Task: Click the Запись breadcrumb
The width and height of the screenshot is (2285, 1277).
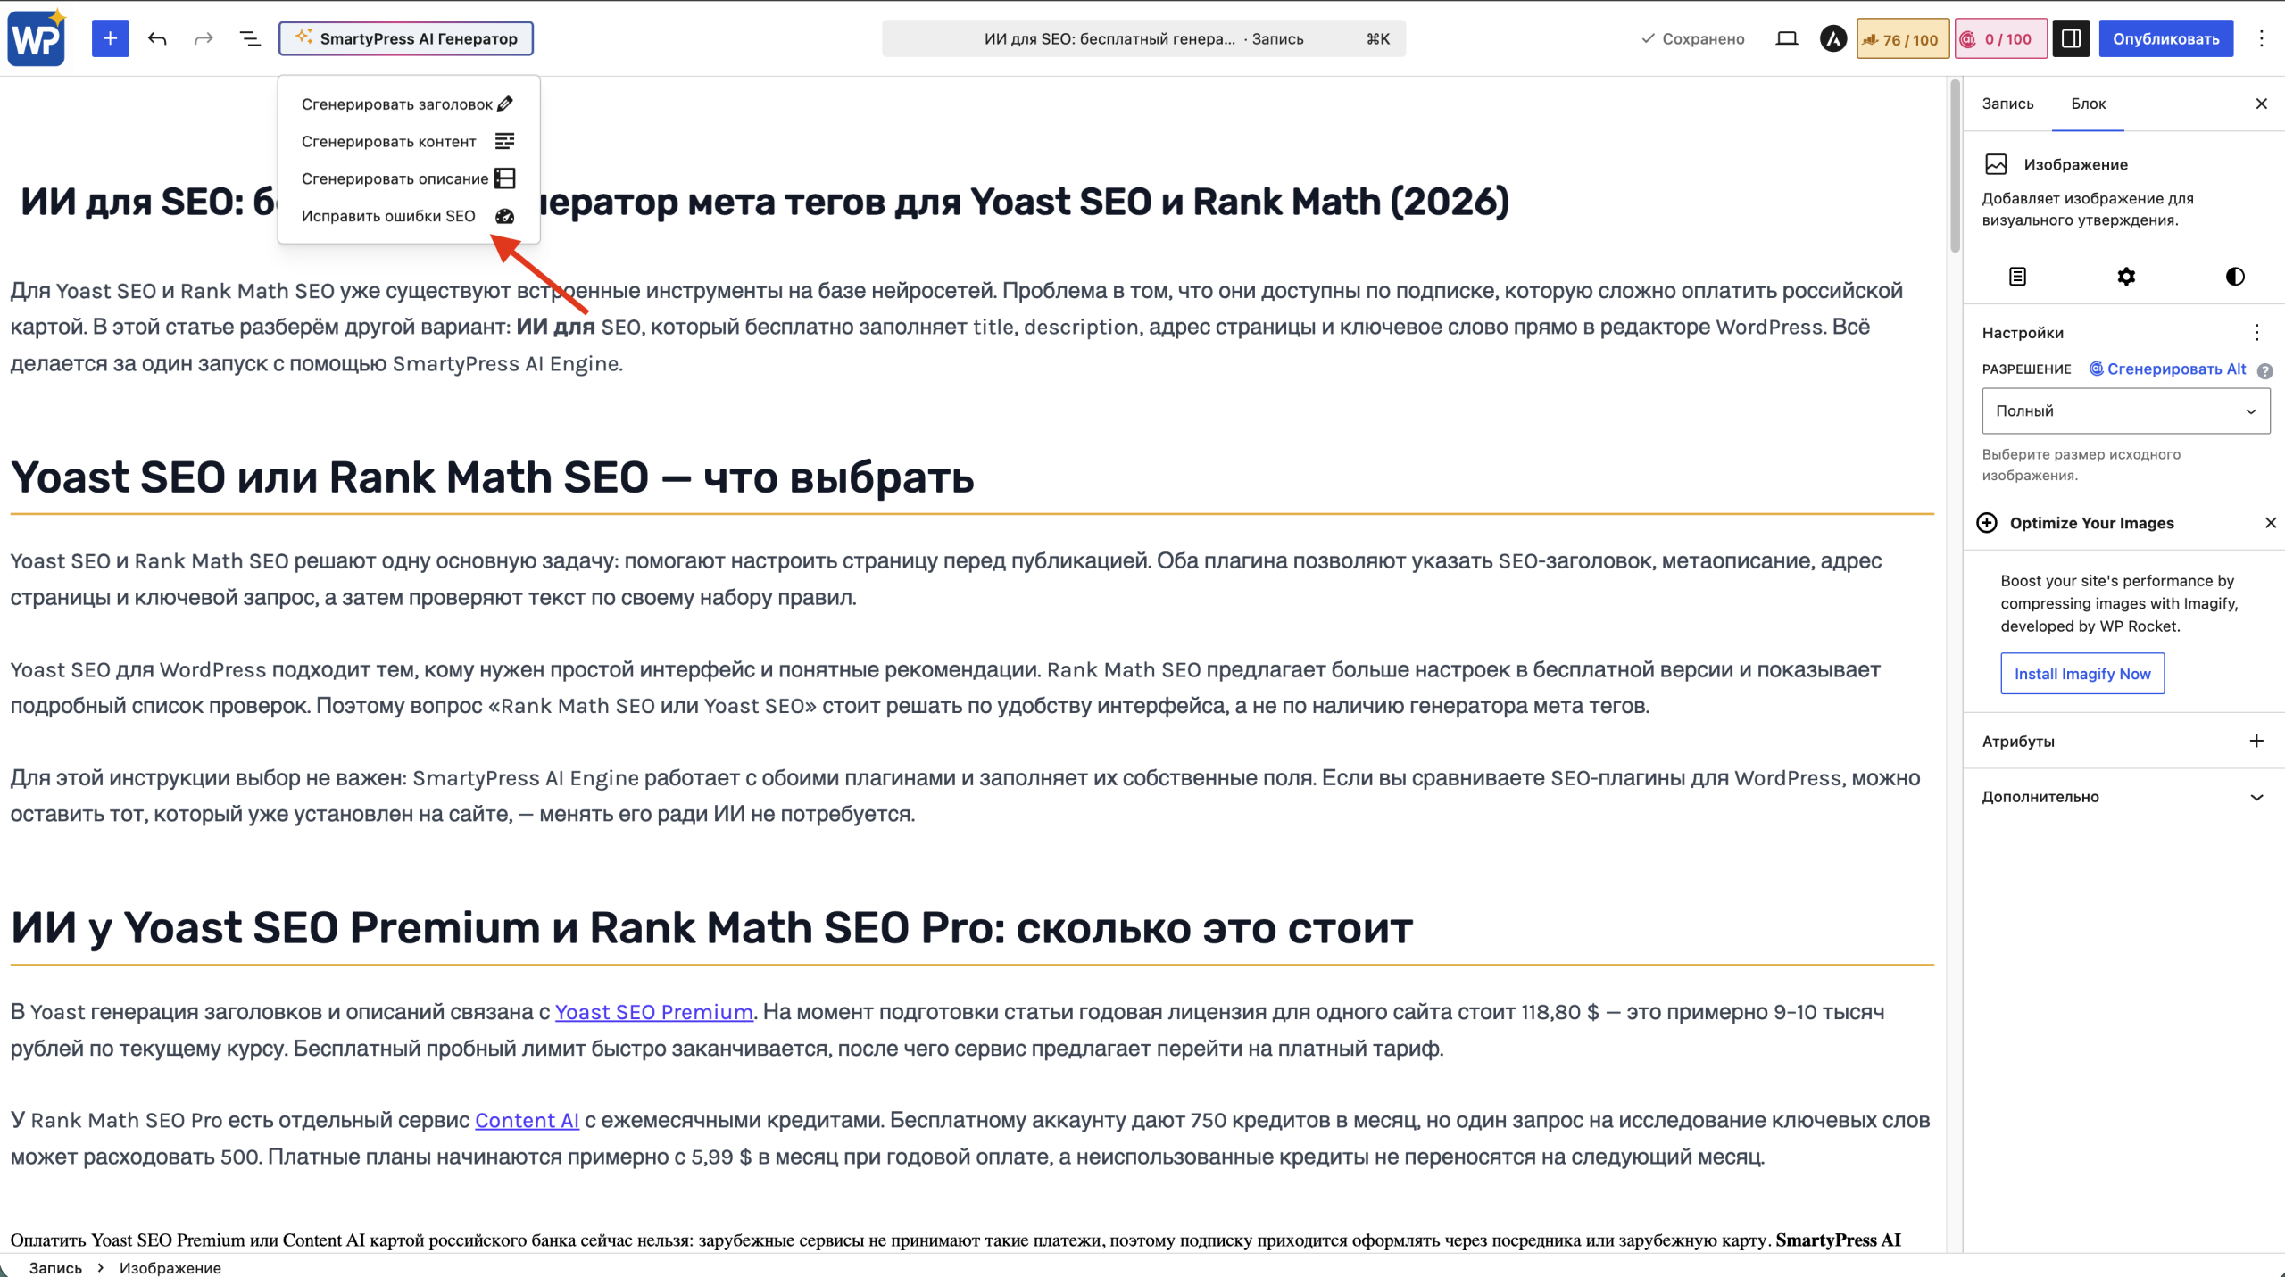Action: [x=55, y=1267]
